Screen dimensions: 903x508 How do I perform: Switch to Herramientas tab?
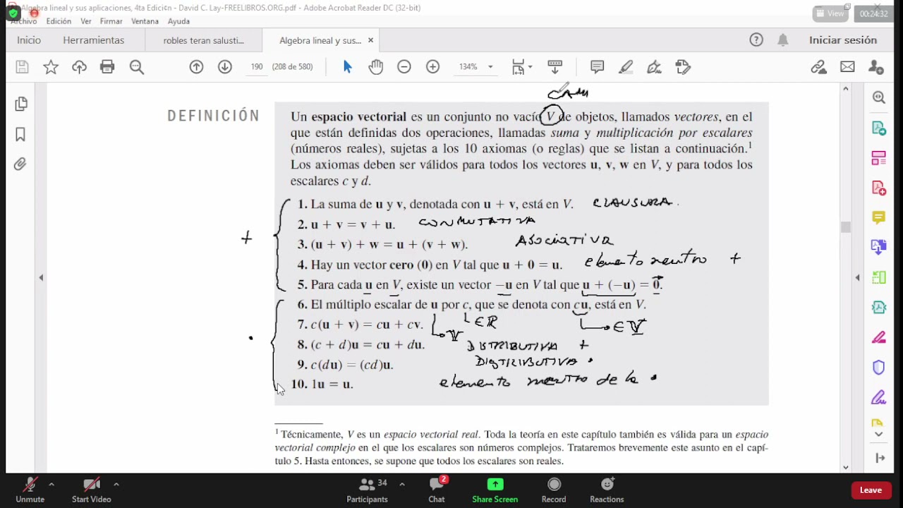[94, 40]
